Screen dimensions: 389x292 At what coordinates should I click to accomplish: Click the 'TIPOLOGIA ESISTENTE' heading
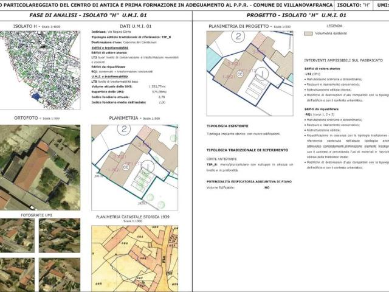(227, 126)
